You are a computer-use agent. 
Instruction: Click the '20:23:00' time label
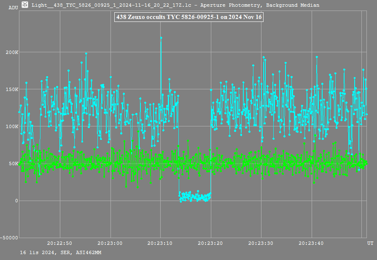pos(110,243)
